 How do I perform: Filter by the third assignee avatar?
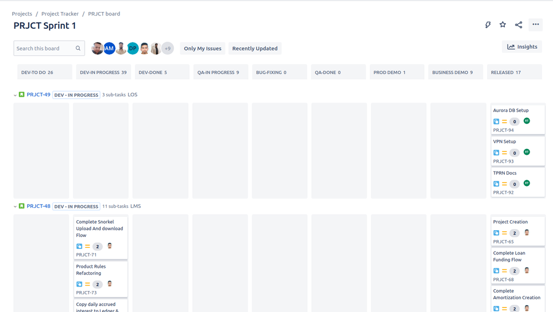coord(121,48)
